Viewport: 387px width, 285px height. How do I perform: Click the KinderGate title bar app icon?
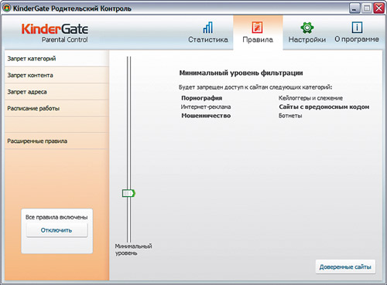coord(7,8)
